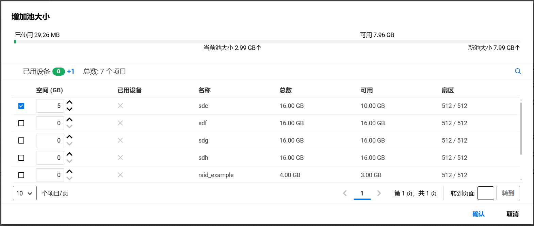Click the pool usage progress bar
This screenshot has width=534, height=226.
click(x=267, y=42)
